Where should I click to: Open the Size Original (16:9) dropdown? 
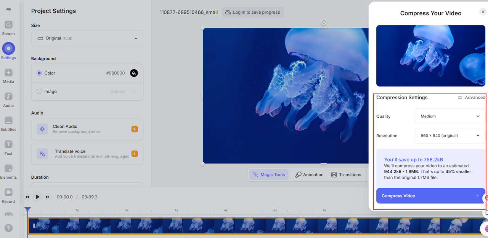click(x=87, y=38)
